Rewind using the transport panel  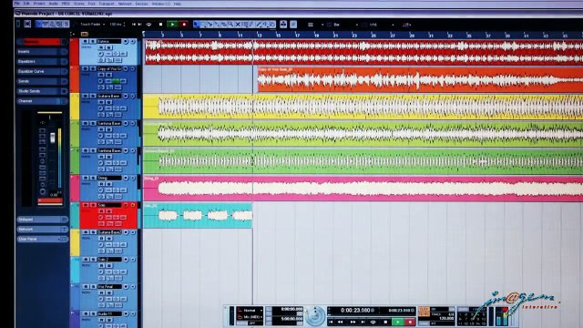[340, 322]
